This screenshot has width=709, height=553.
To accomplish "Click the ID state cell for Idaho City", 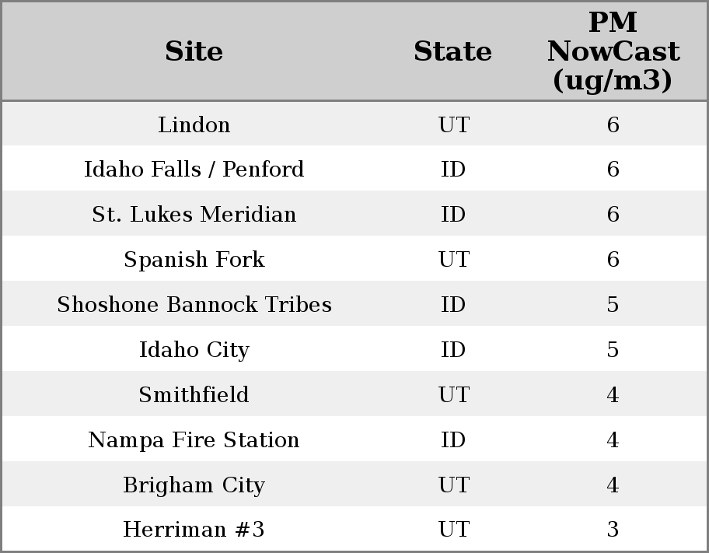I will pyautogui.click(x=453, y=350).
